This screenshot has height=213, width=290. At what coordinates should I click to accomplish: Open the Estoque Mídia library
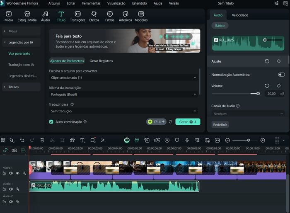pos(27,17)
